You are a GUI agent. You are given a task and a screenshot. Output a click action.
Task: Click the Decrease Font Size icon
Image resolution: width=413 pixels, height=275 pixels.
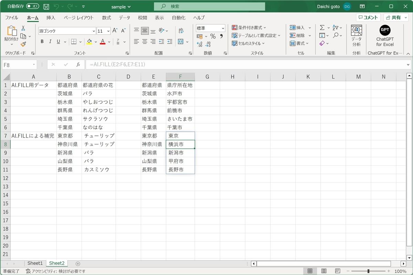(x=123, y=31)
